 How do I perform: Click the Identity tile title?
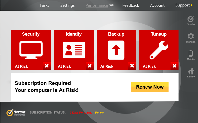(x=74, y=34)
